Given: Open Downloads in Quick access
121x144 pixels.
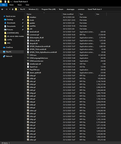Looking at the screenshot, I should (11, 23).
